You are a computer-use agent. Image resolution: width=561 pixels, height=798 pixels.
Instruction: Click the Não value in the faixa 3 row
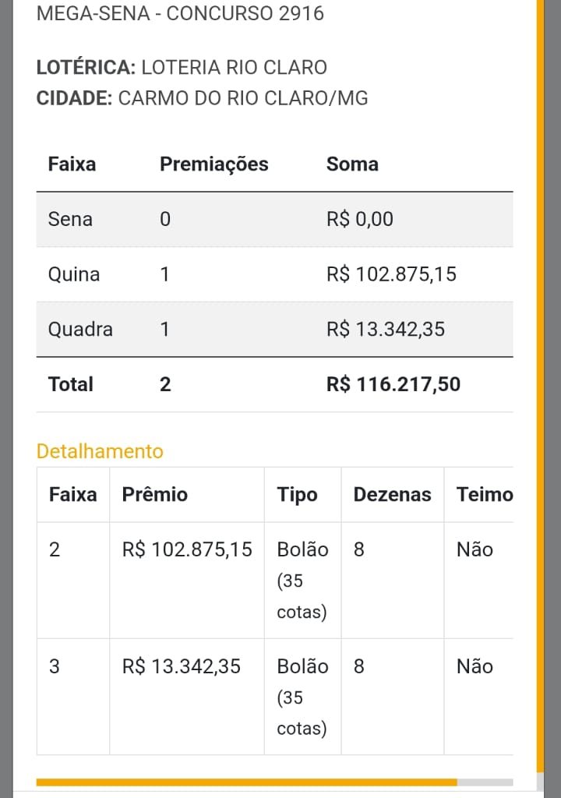475,666
